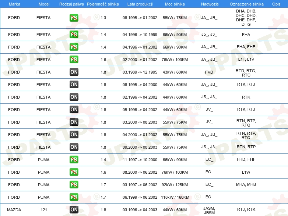Select the FHD, FHF engine code cell

[x=246, y=159]
